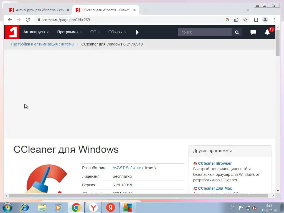Image resolution: width=284 pixels, height=213 pixels.
Task: Bookmark this page with the star icon
Action: [245, 20]
